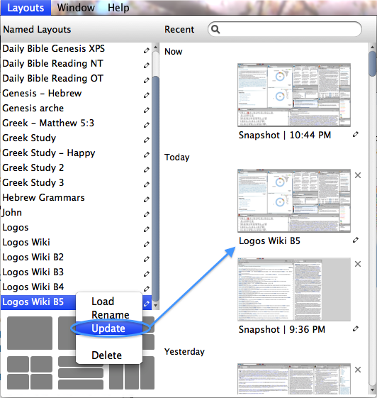Viewport: 377px width, 398px height.
Task: Click pencil icon for Daily Bible Reading NT
Action: 146,65
